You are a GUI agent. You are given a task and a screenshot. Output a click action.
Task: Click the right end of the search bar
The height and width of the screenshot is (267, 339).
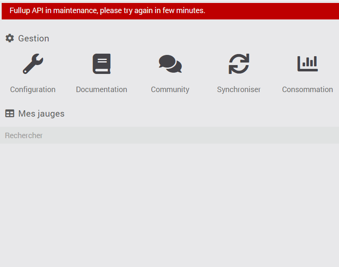pyautogui.click(x=331, y=135)
